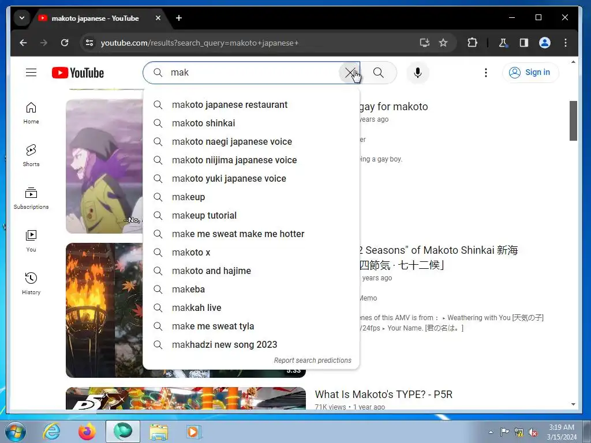
Task: Choose suggestion makeup tutorial
Action: [251, 216]
